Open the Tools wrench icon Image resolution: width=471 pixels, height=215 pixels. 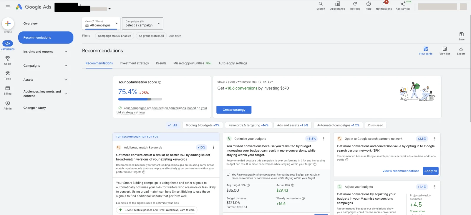(x=8, y=73)
